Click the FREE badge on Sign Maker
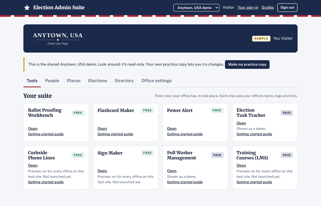 pyautogui.click(x=147, y=153)
